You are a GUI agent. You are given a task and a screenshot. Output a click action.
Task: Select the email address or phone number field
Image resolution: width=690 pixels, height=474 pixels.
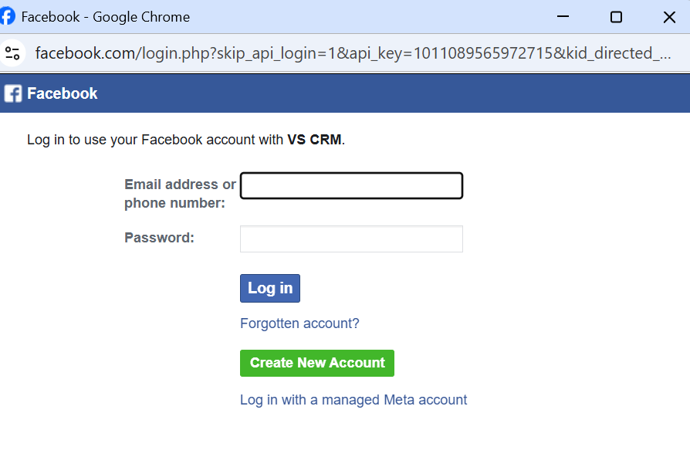(351, 185)
